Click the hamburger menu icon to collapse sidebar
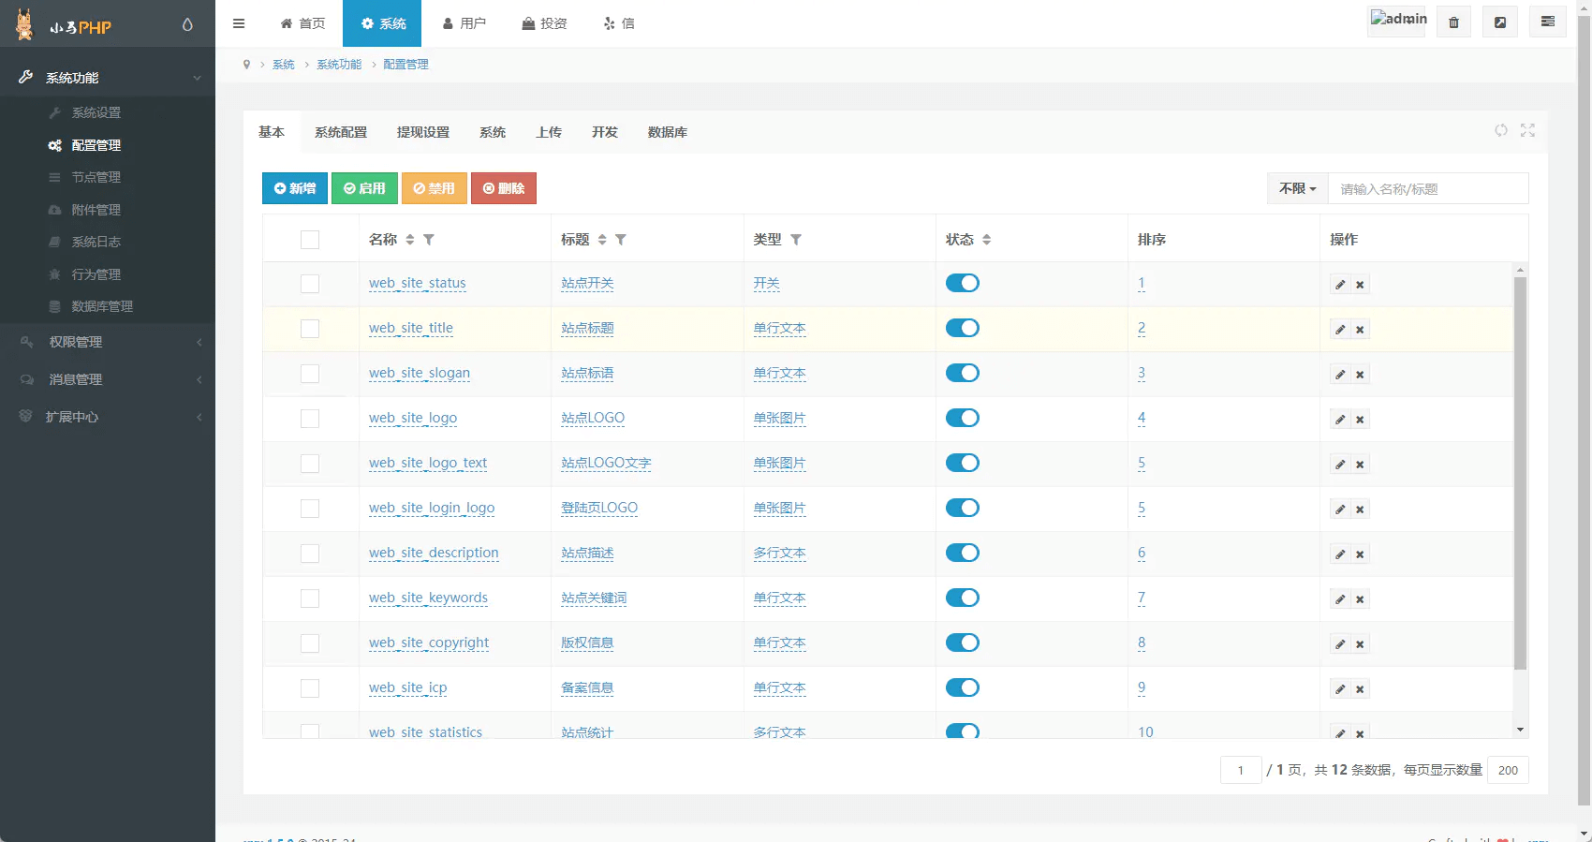 (x=239, y=23)
